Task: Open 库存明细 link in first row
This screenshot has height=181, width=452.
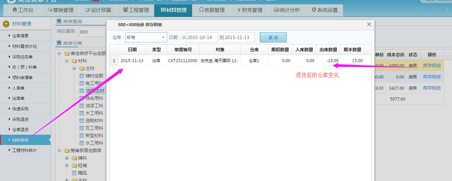Action: point(431,66)
